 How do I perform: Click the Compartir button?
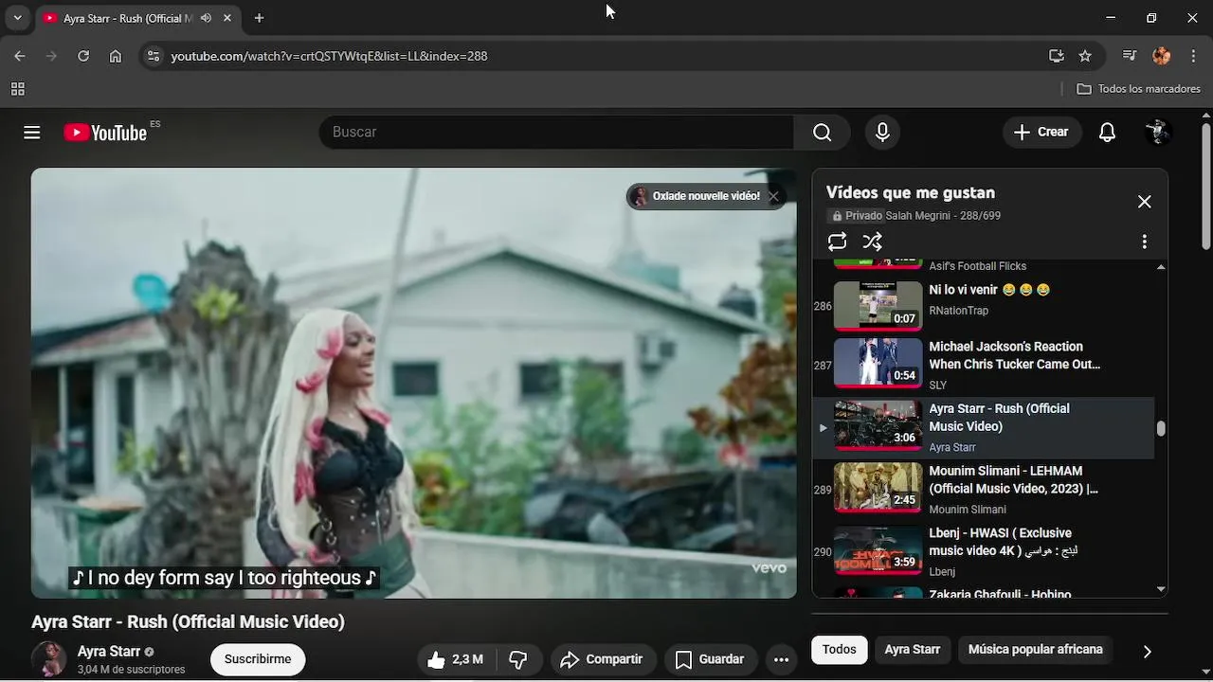coord(602,659)
